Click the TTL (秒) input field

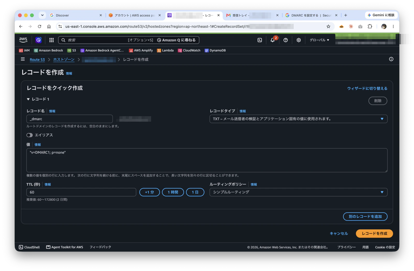(81, 192)
